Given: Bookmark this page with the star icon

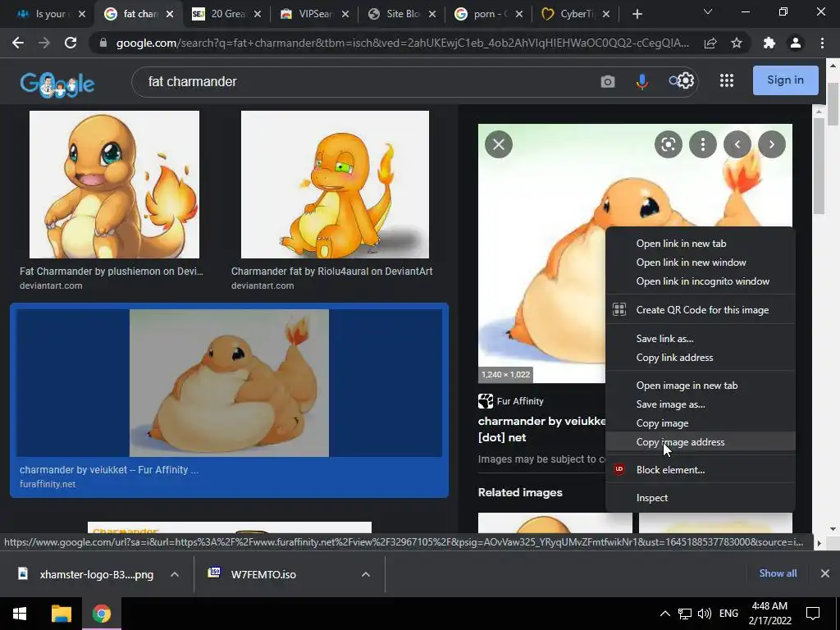Looking at the screenshot, I should coord(737,43).
